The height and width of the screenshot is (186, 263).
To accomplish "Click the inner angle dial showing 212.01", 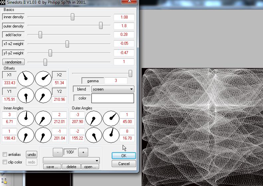I will tap(43, 118).
